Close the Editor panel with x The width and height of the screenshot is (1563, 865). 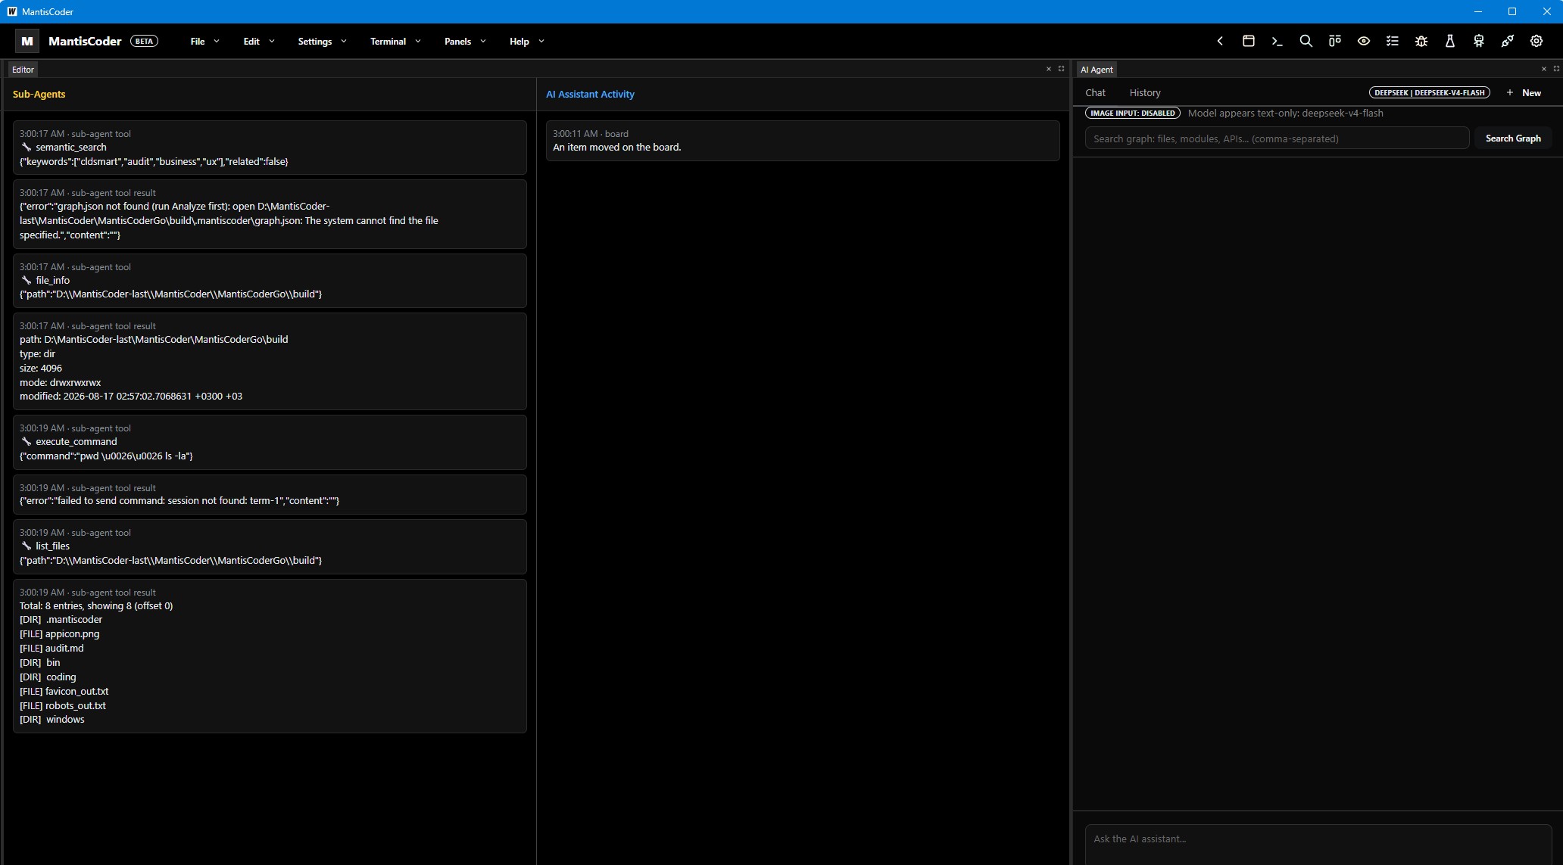(1049, 69)
